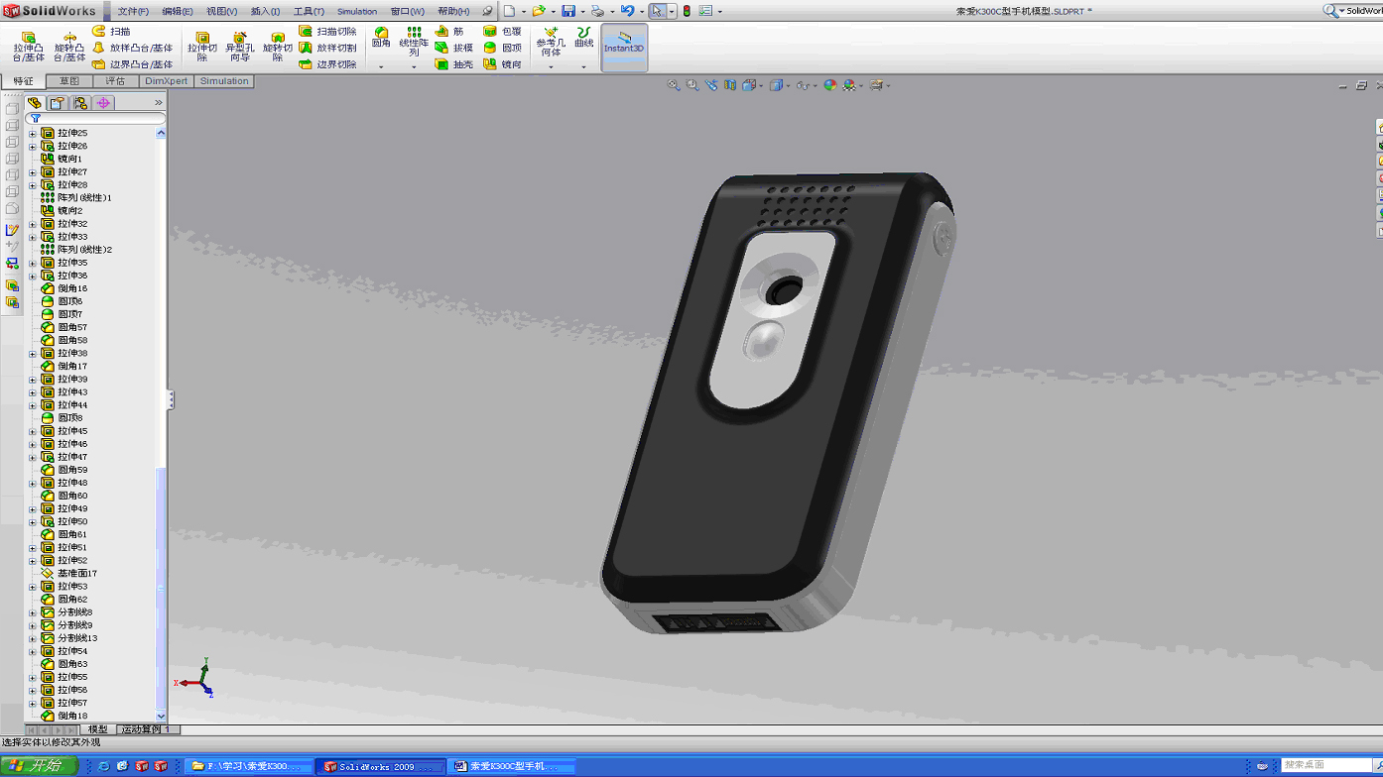Select the 拉伸凸台/基体 extrude boss tool
Viewport: 1383px width, 777px height.
coord(29,47)
